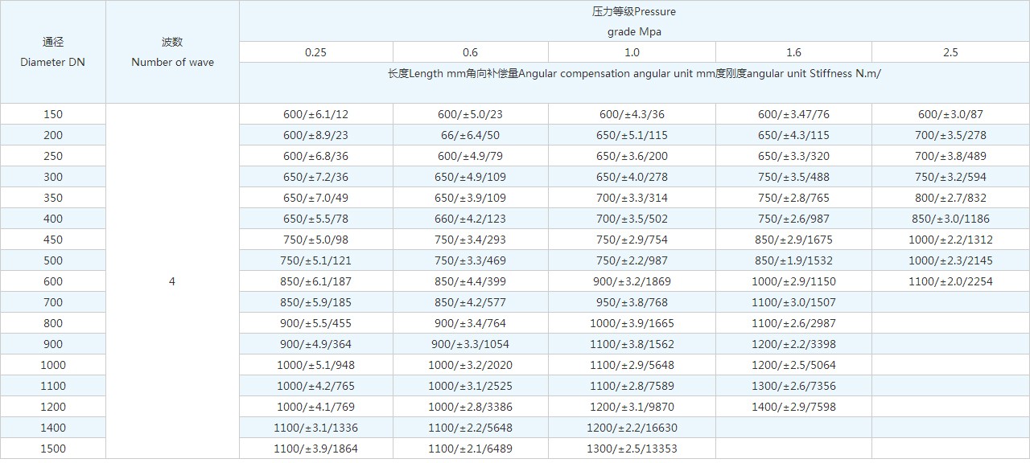
Task: Select the Number of wave header cell
Action: [172, 52]
